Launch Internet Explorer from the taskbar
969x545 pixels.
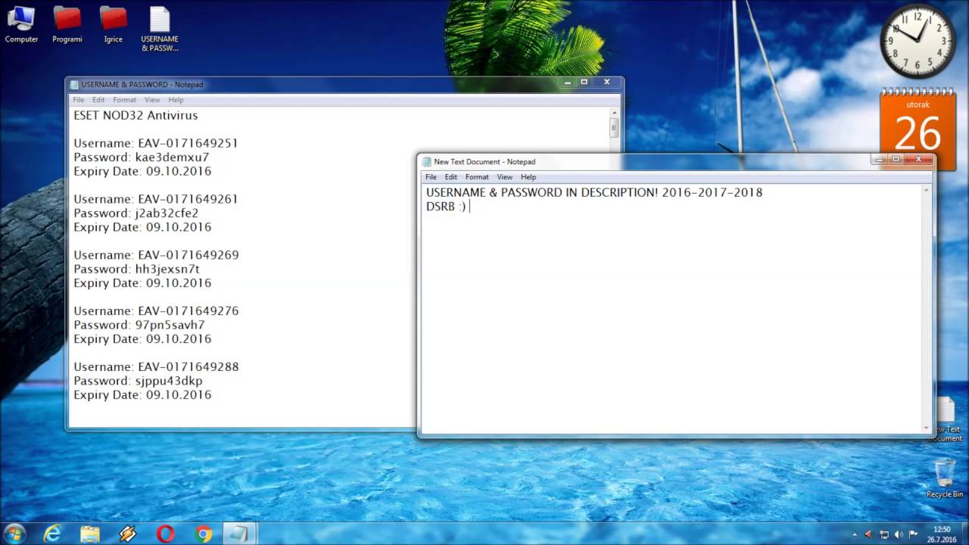pos(52,534)
